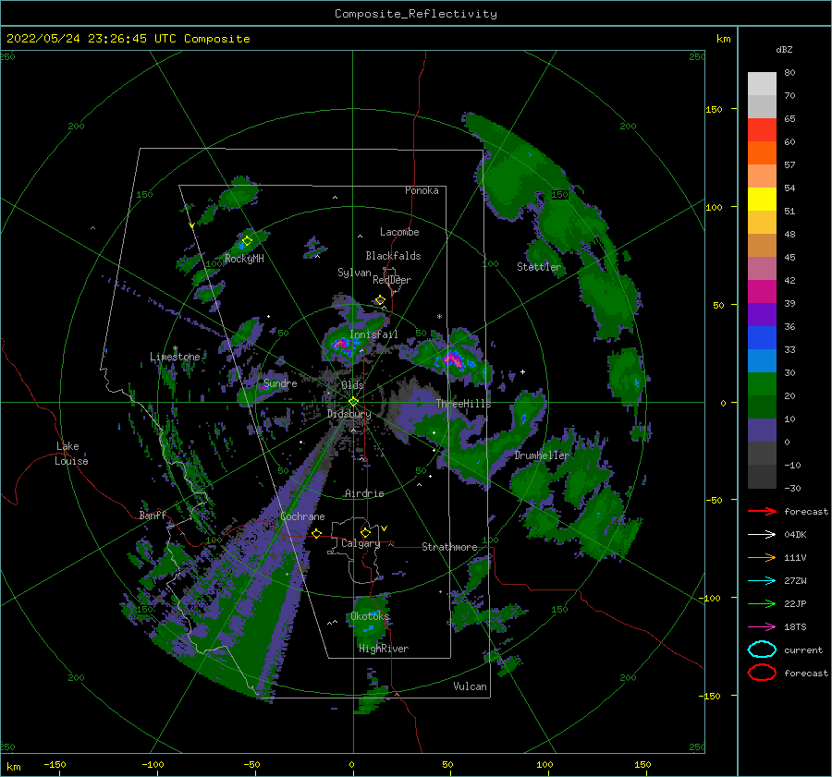Click the orange 57 dBZ color swatch
Screen dimensions: 832x777
click(x=762, y=153)
